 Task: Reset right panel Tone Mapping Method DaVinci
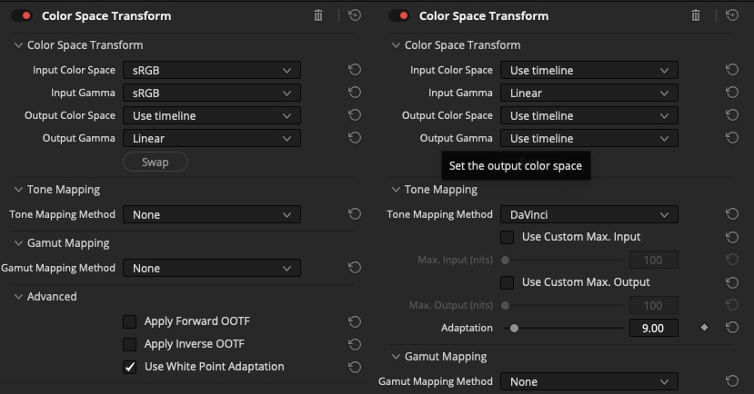tap(732, 214)
